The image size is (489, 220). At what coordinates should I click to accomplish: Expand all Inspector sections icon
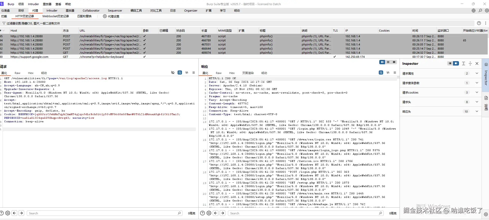pyautogui.click(x=464, y=63)
